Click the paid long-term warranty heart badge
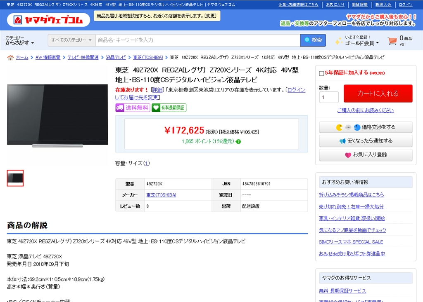Image resolution: width=423 pixels, height=302 pixels. tap(169, 108)
